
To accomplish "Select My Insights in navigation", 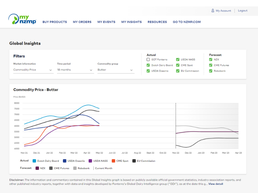I will [132, 22].
